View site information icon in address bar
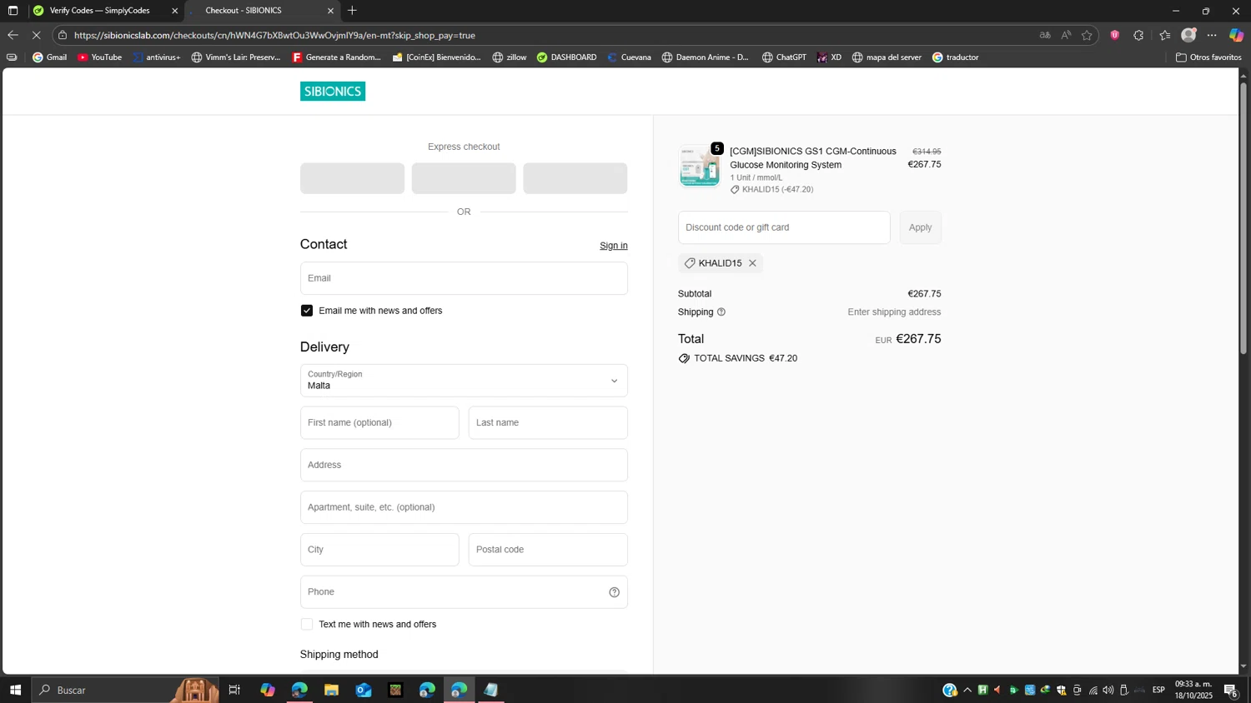Viewport: 1251px width, 703px height. (x=63, y=35)
